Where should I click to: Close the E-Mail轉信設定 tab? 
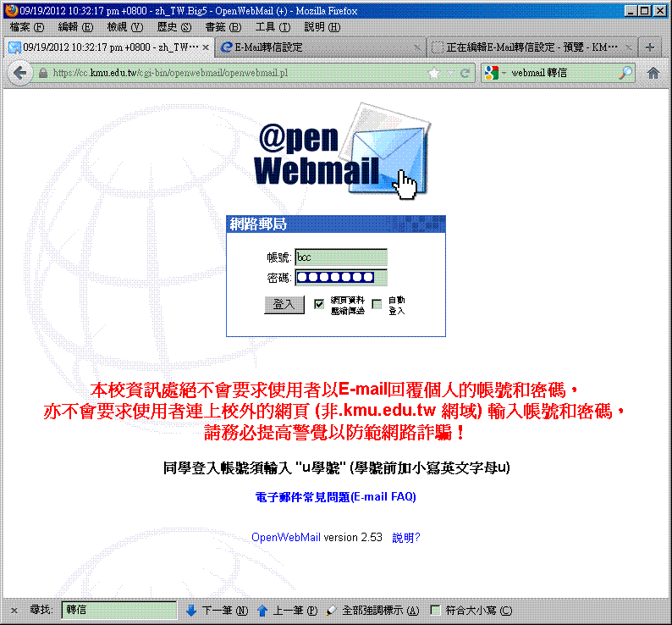[x=417, y=47]
